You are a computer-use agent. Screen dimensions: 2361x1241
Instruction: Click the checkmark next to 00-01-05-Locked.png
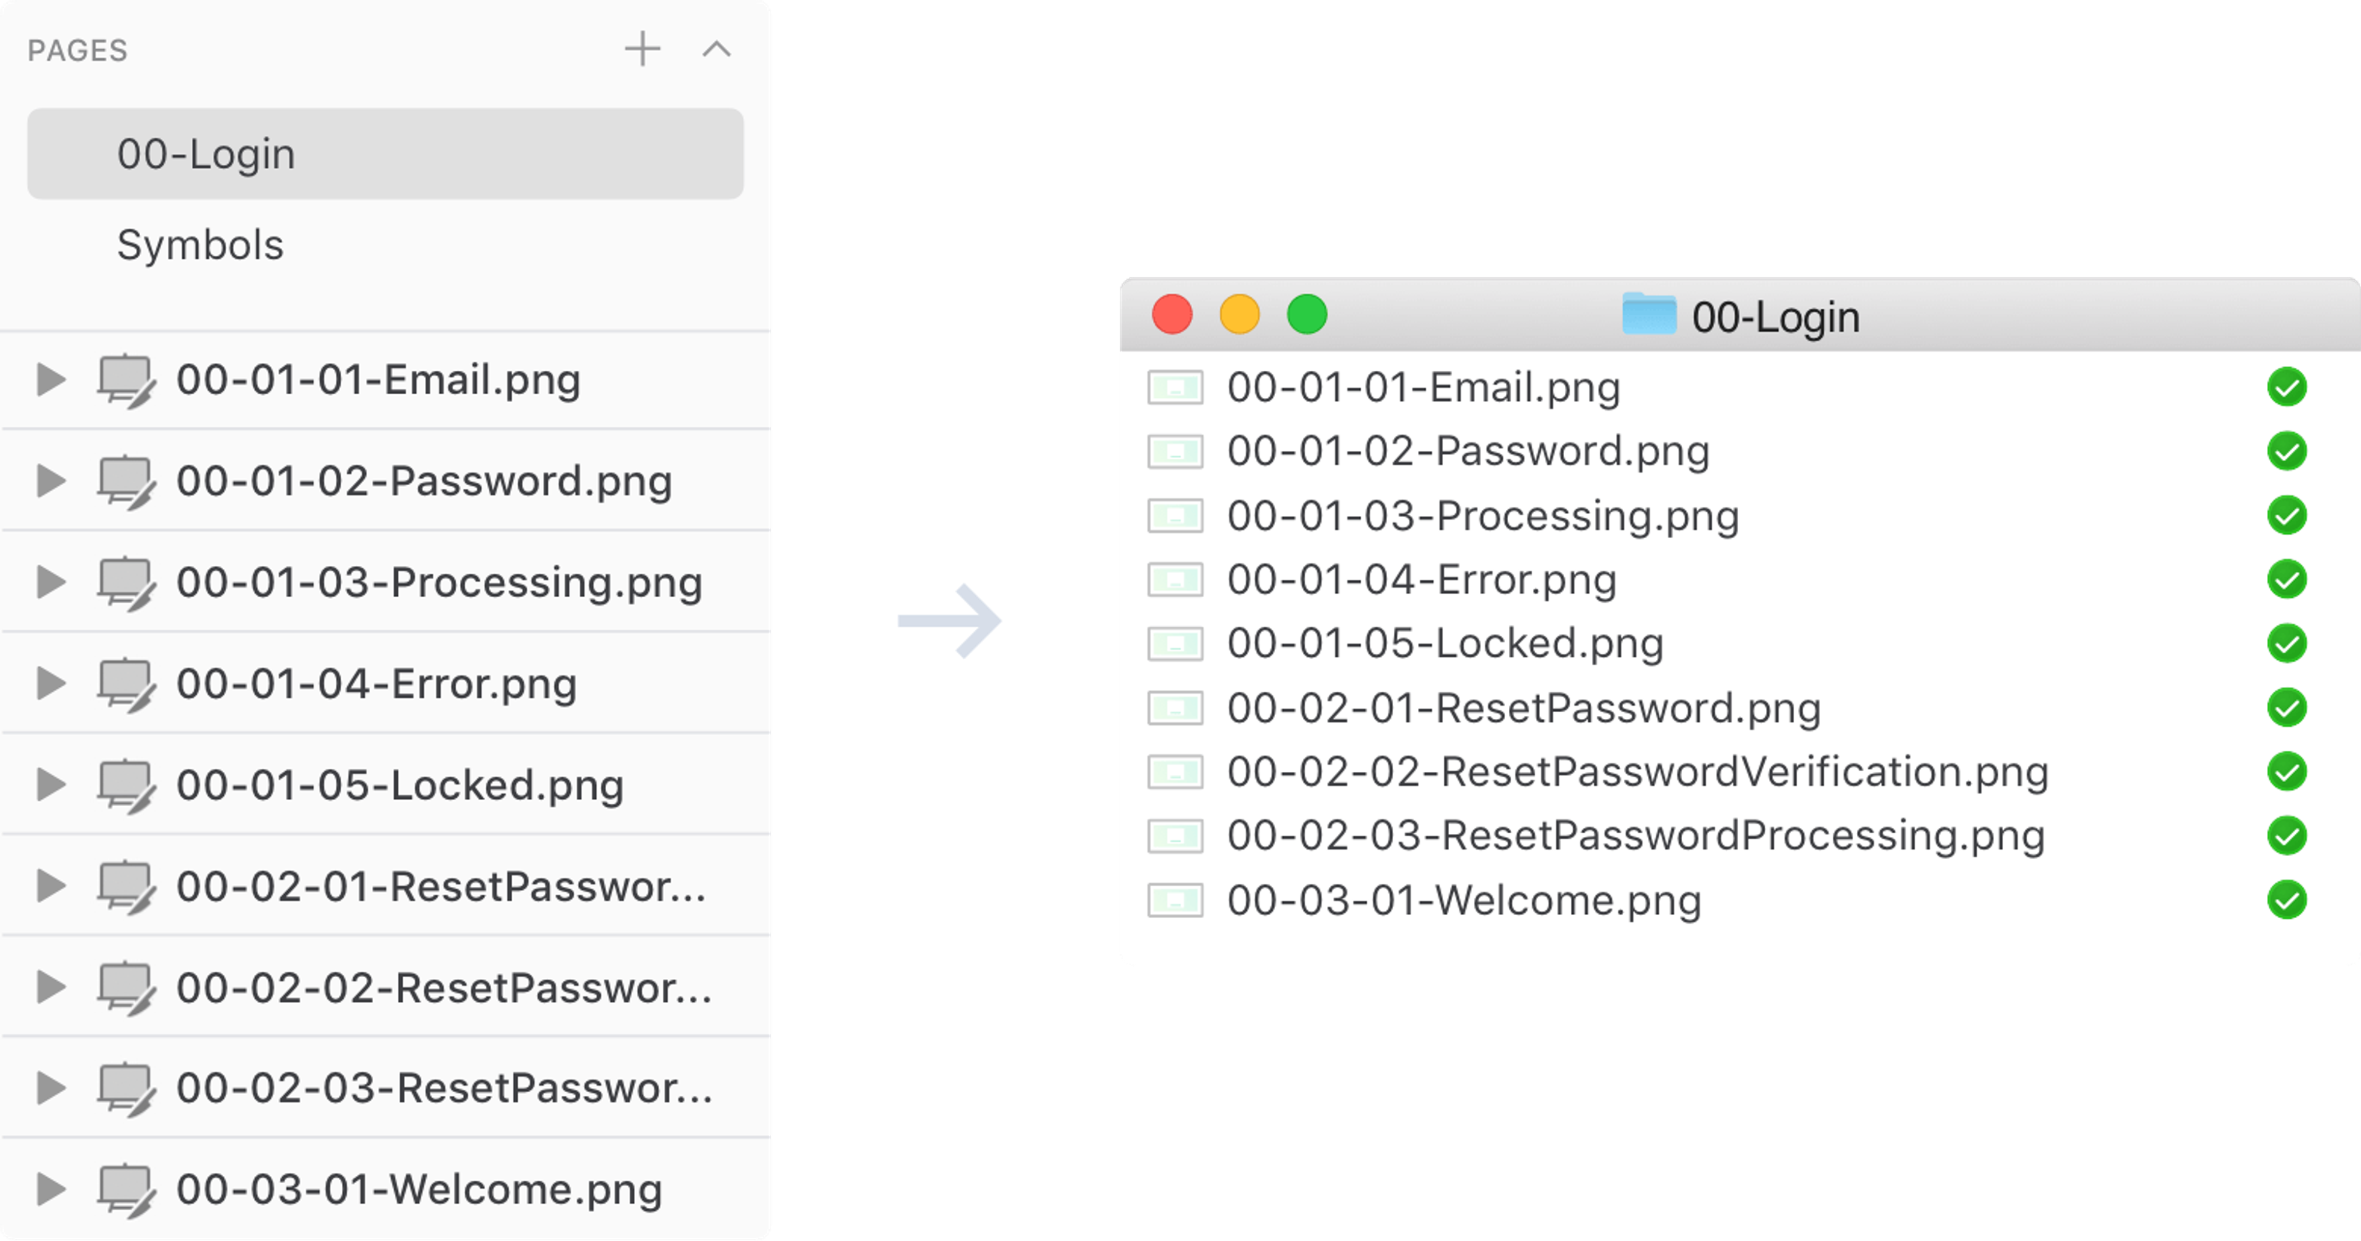[2288, 643]
